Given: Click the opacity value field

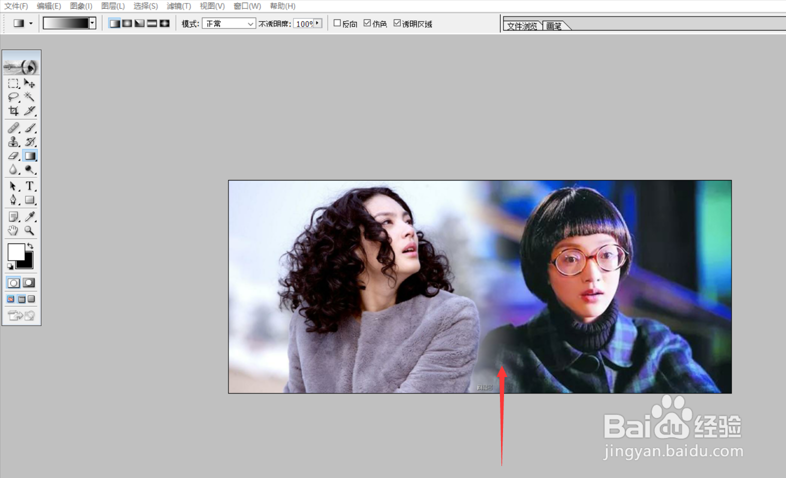Looking at the screenshot, I should pyautogui.click(x=304, y=23).
